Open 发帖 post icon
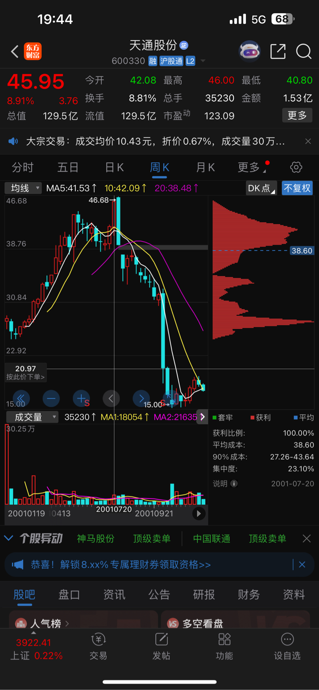 pyautogui.click(x=161, y=646)
